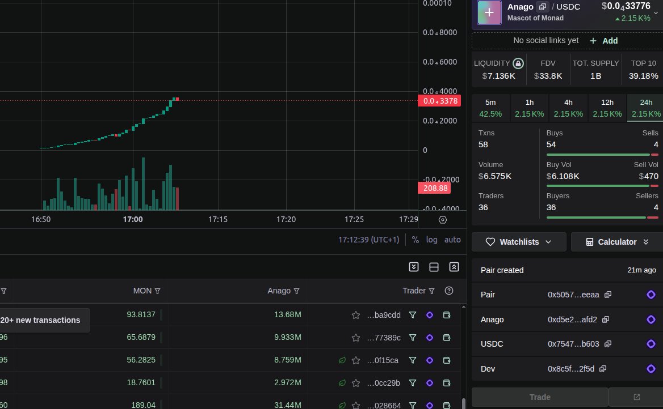This screenshot has width=663, height=409.
Task: Select the 1h timeframe tab
Action: pyautogui.click(x=529, y=108)
